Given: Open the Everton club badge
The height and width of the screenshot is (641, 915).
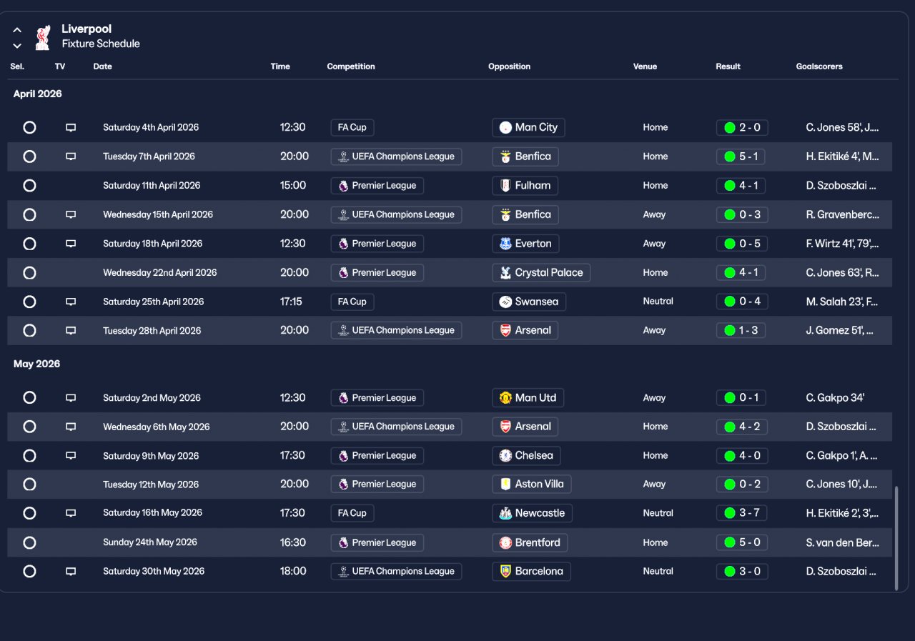Looking at the screenshot, I should [505, 244].
